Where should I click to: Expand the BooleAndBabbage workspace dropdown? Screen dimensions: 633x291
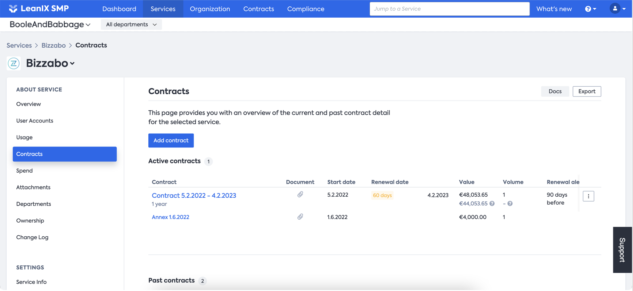coord(50,24)
